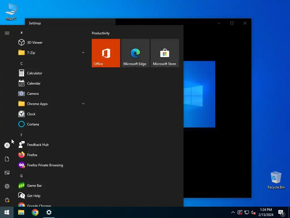This screenshot has width=290, height=218.
Task: Open Feedback Hub
Action: (x=52, y=144)
